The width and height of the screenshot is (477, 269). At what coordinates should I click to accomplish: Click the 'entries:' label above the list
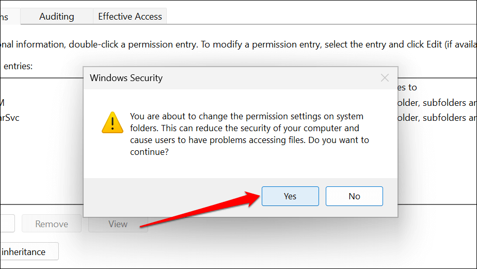coord(18,66)
